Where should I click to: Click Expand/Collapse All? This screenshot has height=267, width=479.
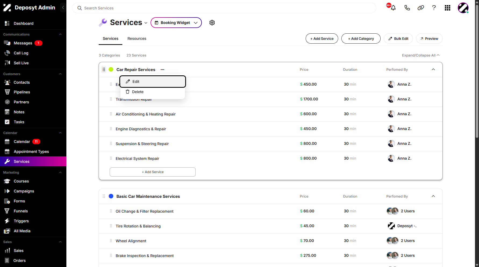[421, 55]
